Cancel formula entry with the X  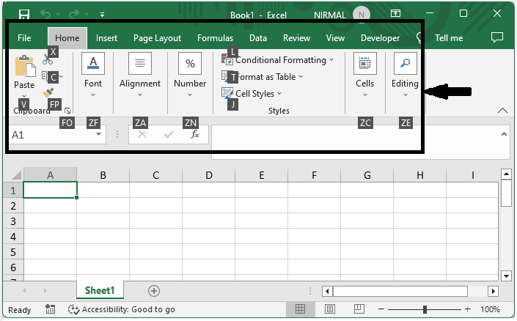142,134
